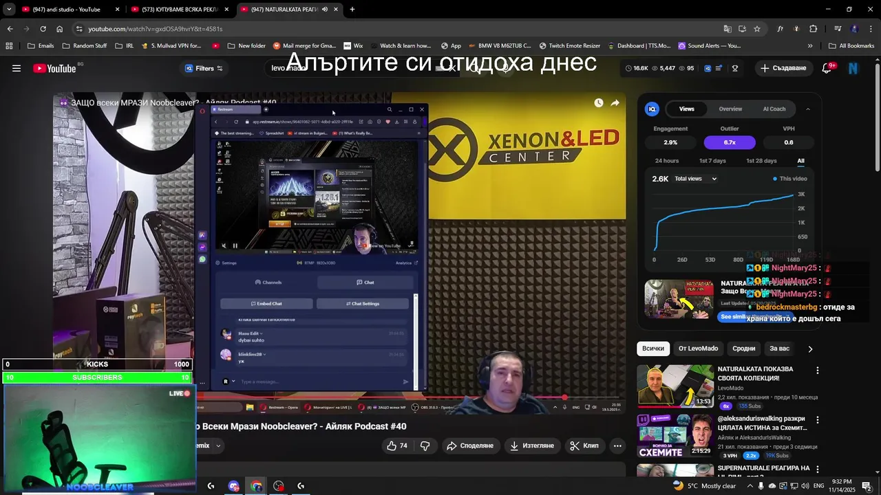Open options for SUPERNATURALE РЕАГИРА video

tap(818, 469)
